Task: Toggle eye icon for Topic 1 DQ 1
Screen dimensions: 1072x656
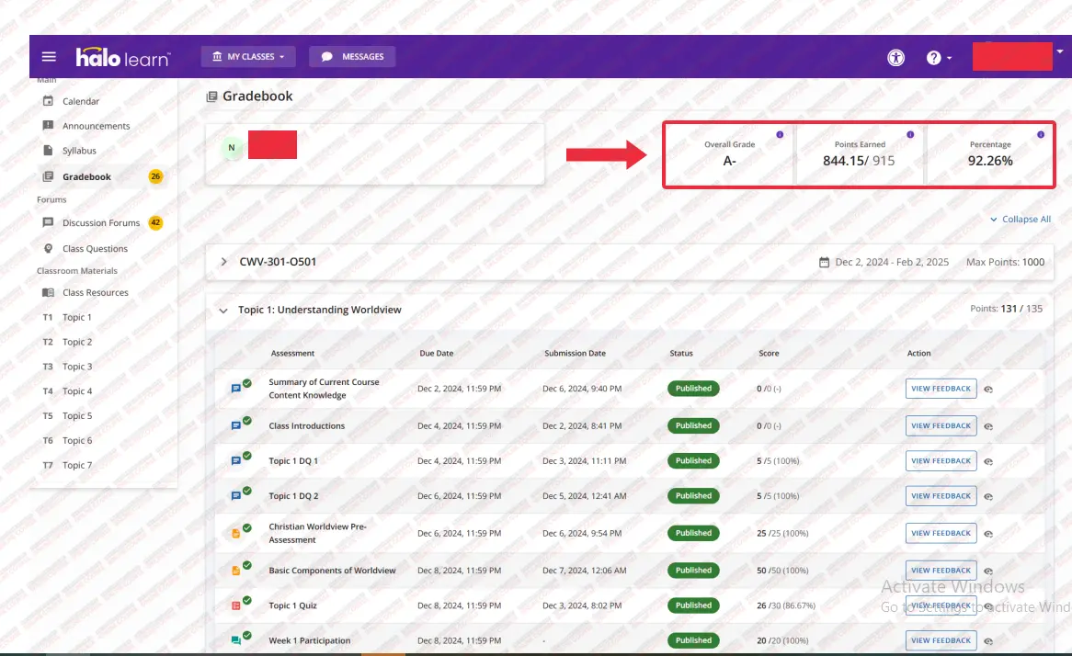Action: [x=988, y=461]
